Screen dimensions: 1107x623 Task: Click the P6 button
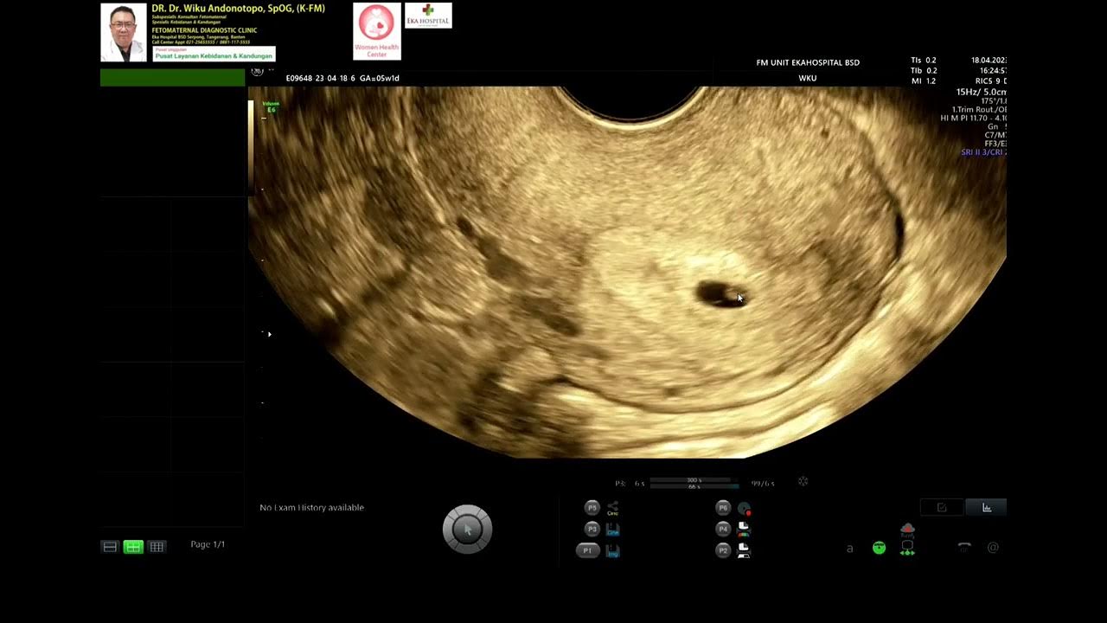pyautogui.click(x=723, y=508)
